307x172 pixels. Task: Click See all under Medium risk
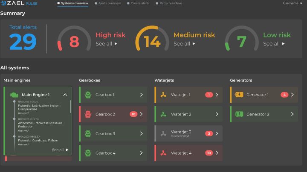pyautogui.click(x=184, y=44)
